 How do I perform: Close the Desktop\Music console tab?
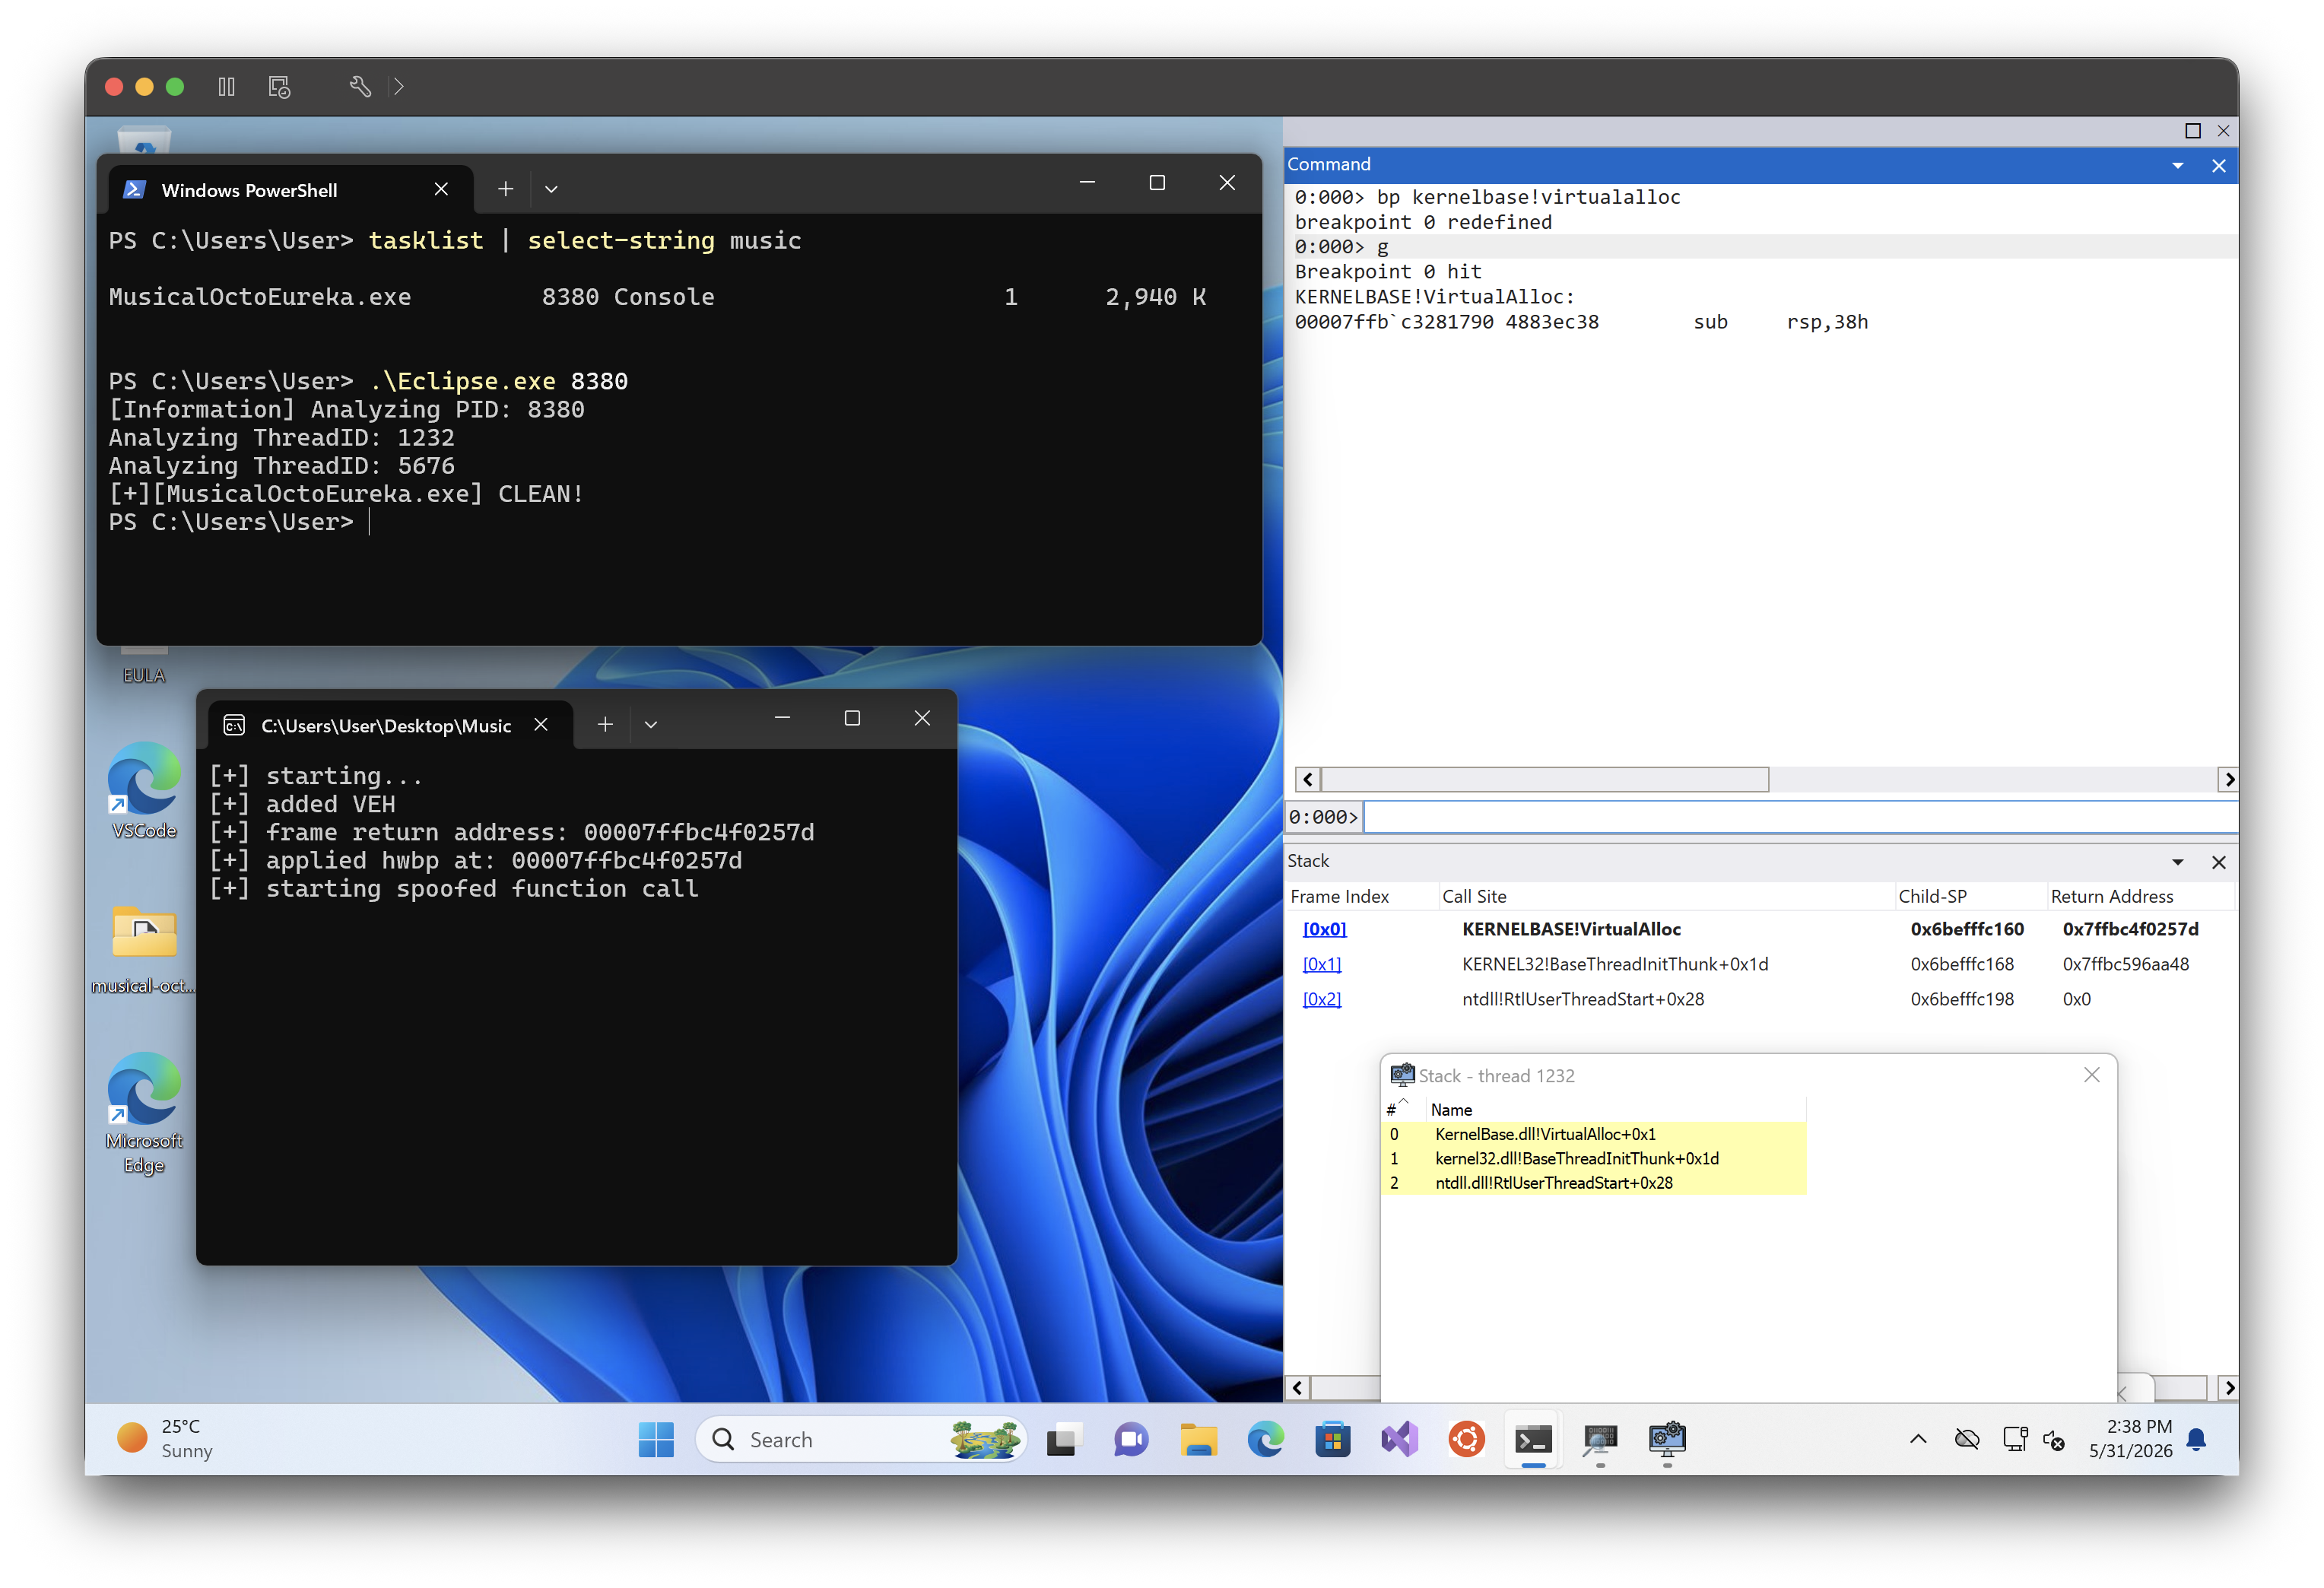(541, 724)
